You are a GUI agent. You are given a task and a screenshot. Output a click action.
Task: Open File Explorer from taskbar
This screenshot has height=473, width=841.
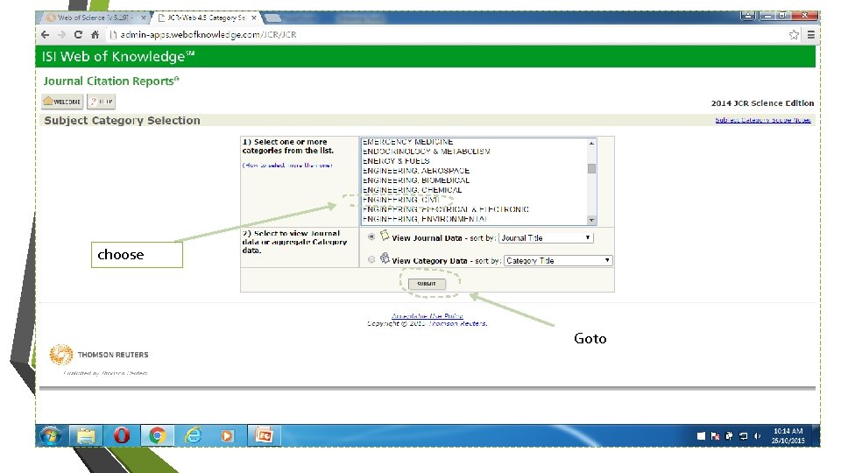coord(86,435)
